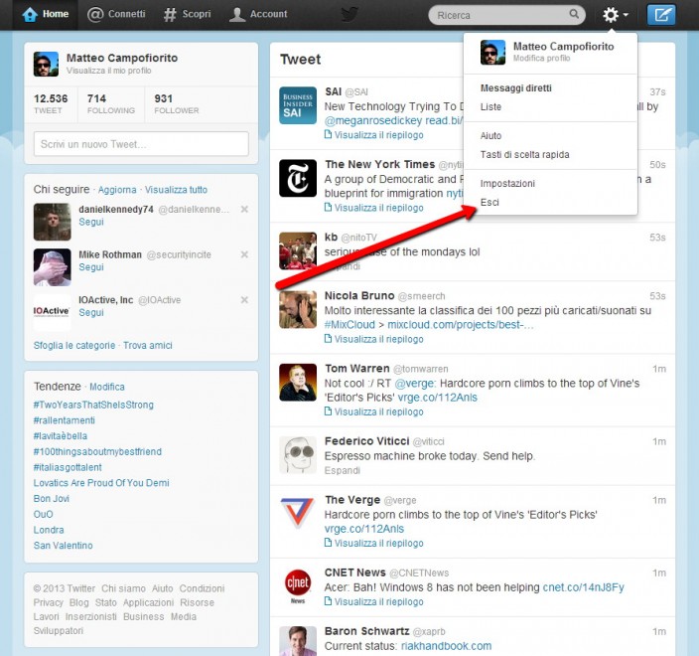Screen dimensions: 699x656
Task: Open Messaggi diretti from the menu
Action: tap(515, 88)
